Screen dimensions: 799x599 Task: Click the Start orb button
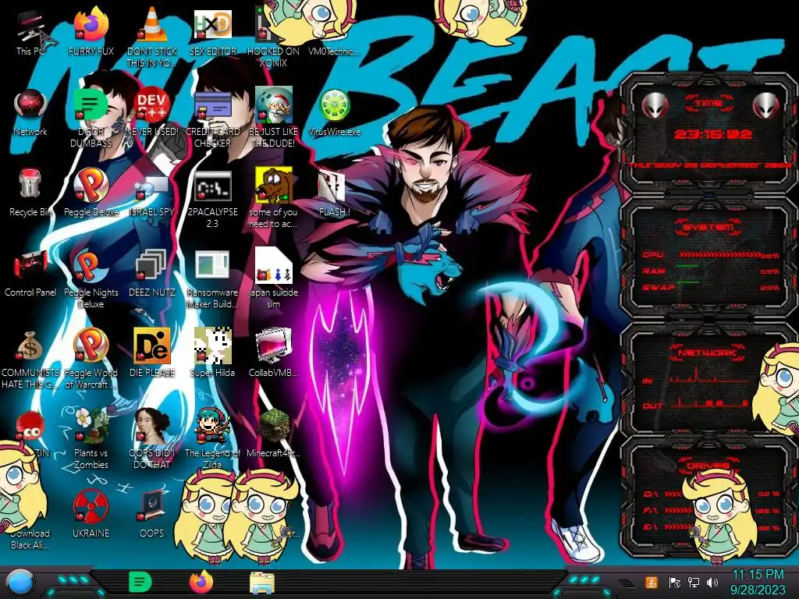tap(21, 583)
